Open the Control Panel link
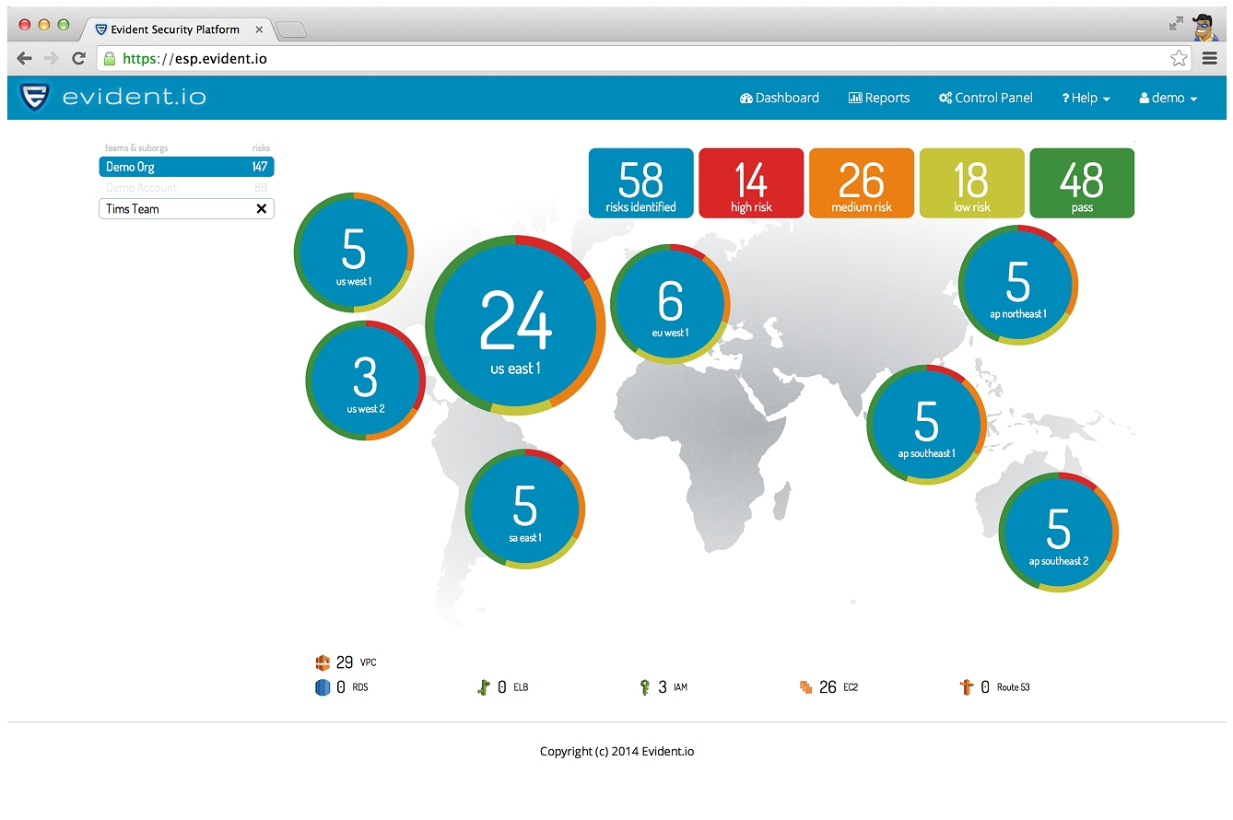1233x820 pixels. 985,98
